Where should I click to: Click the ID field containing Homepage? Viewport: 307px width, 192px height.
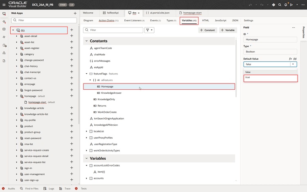coord(270,40)
